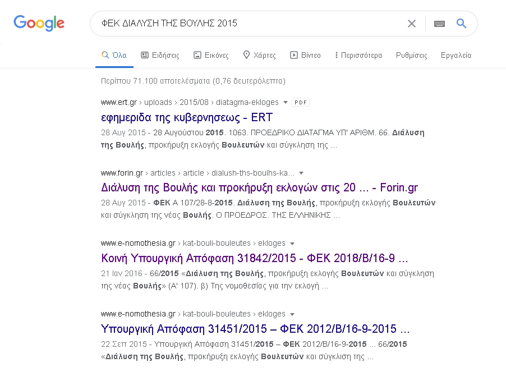Click the Χάρτες map pin icon
Image resolution: width=506 pixels, height=376 pixels.
click(x=246, y=55)
